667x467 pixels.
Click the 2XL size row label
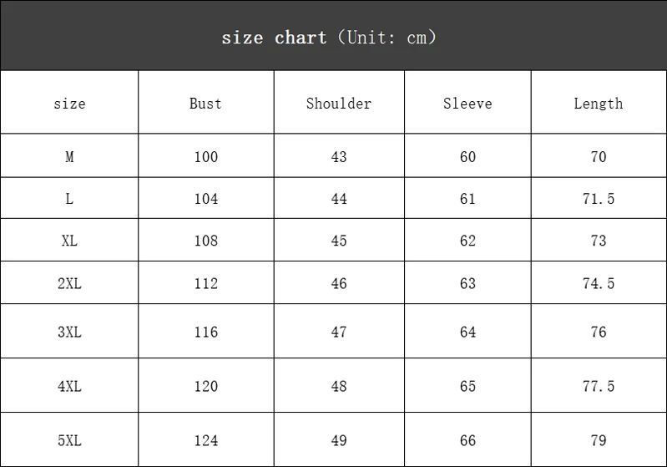click(x=69, y=283)
